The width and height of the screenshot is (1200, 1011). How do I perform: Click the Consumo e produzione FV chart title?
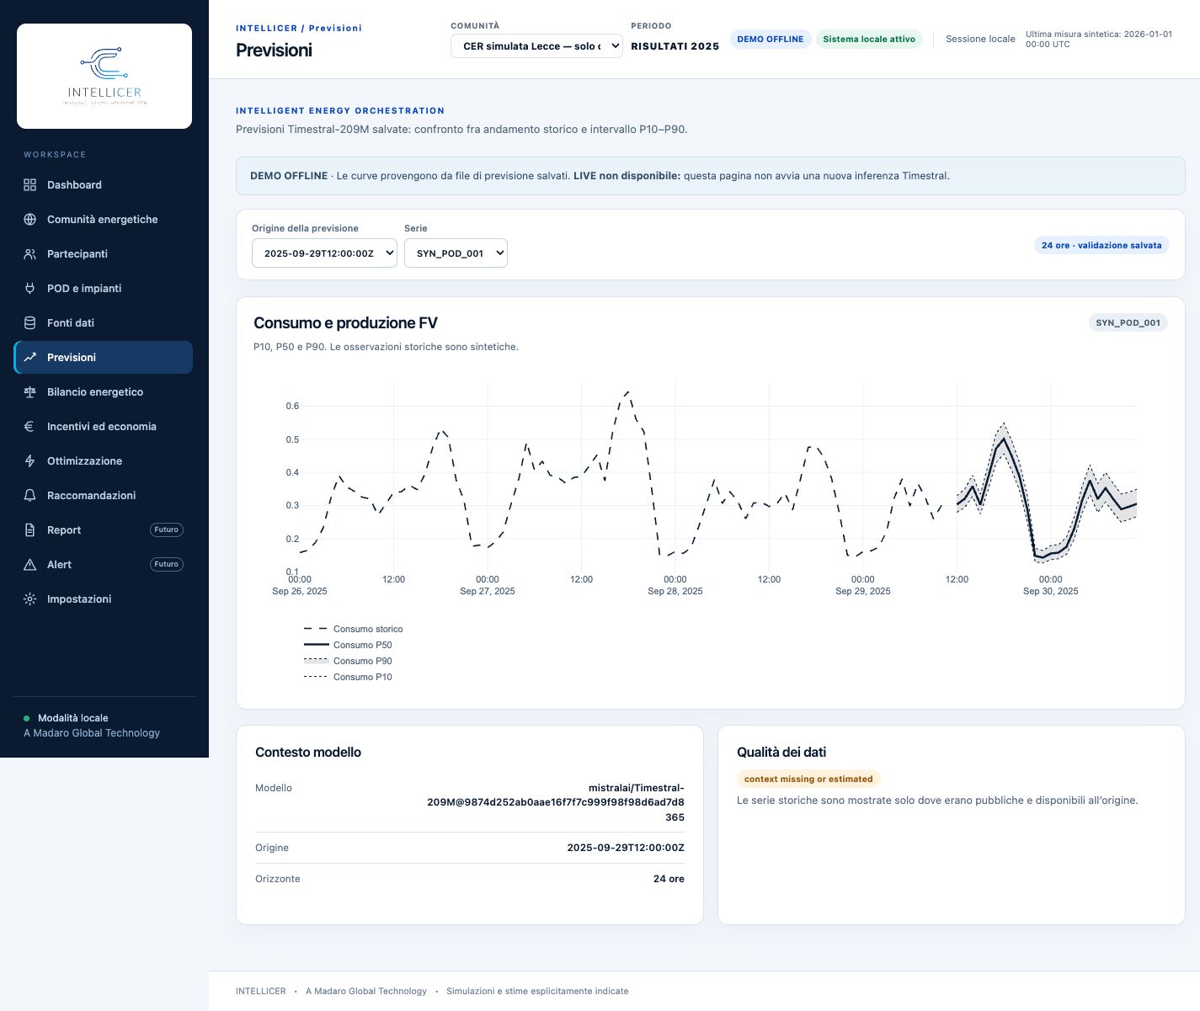[x=345, y=323]
